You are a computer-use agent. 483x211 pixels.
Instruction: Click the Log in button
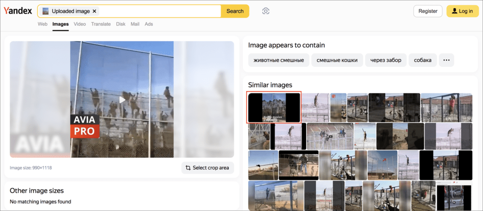[462, 11]
